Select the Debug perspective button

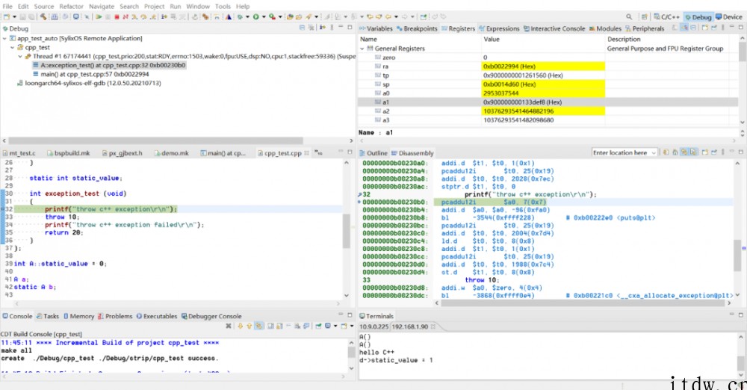698,16
